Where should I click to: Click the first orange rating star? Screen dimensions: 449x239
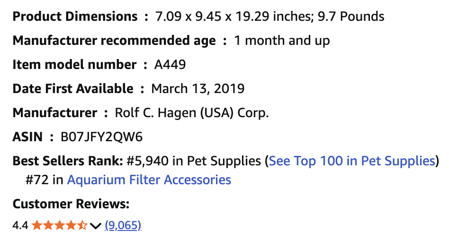click(x=36, y=225)
